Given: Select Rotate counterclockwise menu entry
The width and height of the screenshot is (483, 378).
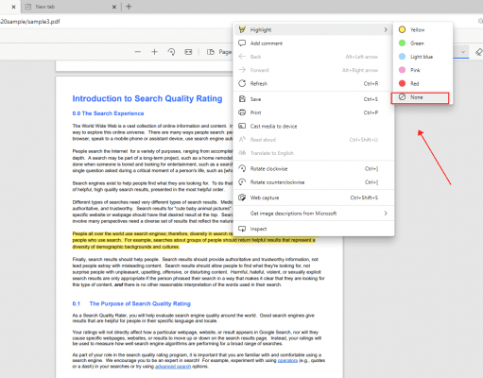Looking at the screenshot, I should pos(314,182).
